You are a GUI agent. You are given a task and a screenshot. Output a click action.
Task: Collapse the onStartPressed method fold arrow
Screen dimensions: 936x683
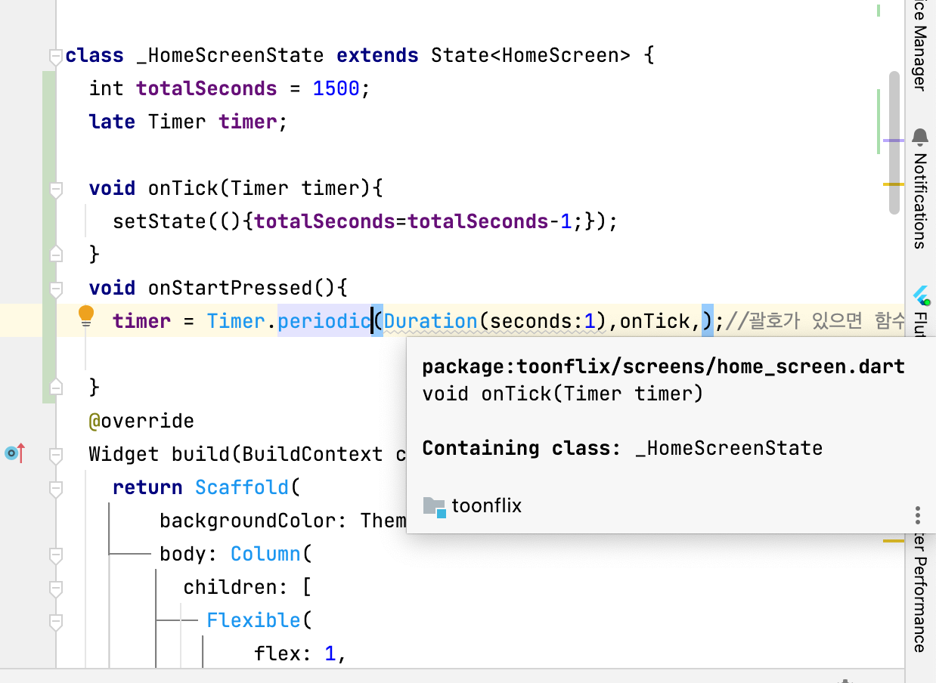coord(54,287)
